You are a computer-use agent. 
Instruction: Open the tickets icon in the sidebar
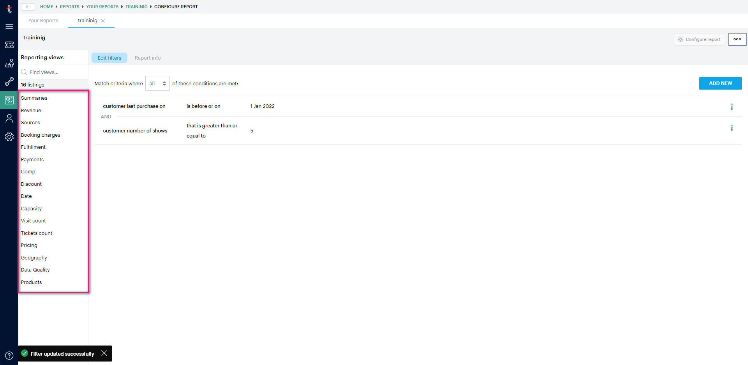point(9,45)
